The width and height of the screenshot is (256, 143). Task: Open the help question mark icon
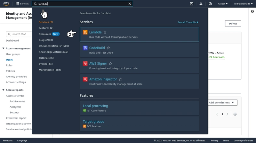pyautogui.click(x=210, y=4)
